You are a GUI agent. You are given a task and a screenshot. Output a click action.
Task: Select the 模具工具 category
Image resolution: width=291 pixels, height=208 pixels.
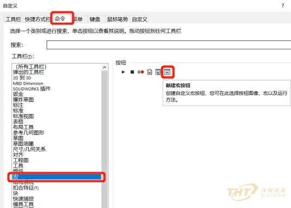click(23, 204)
